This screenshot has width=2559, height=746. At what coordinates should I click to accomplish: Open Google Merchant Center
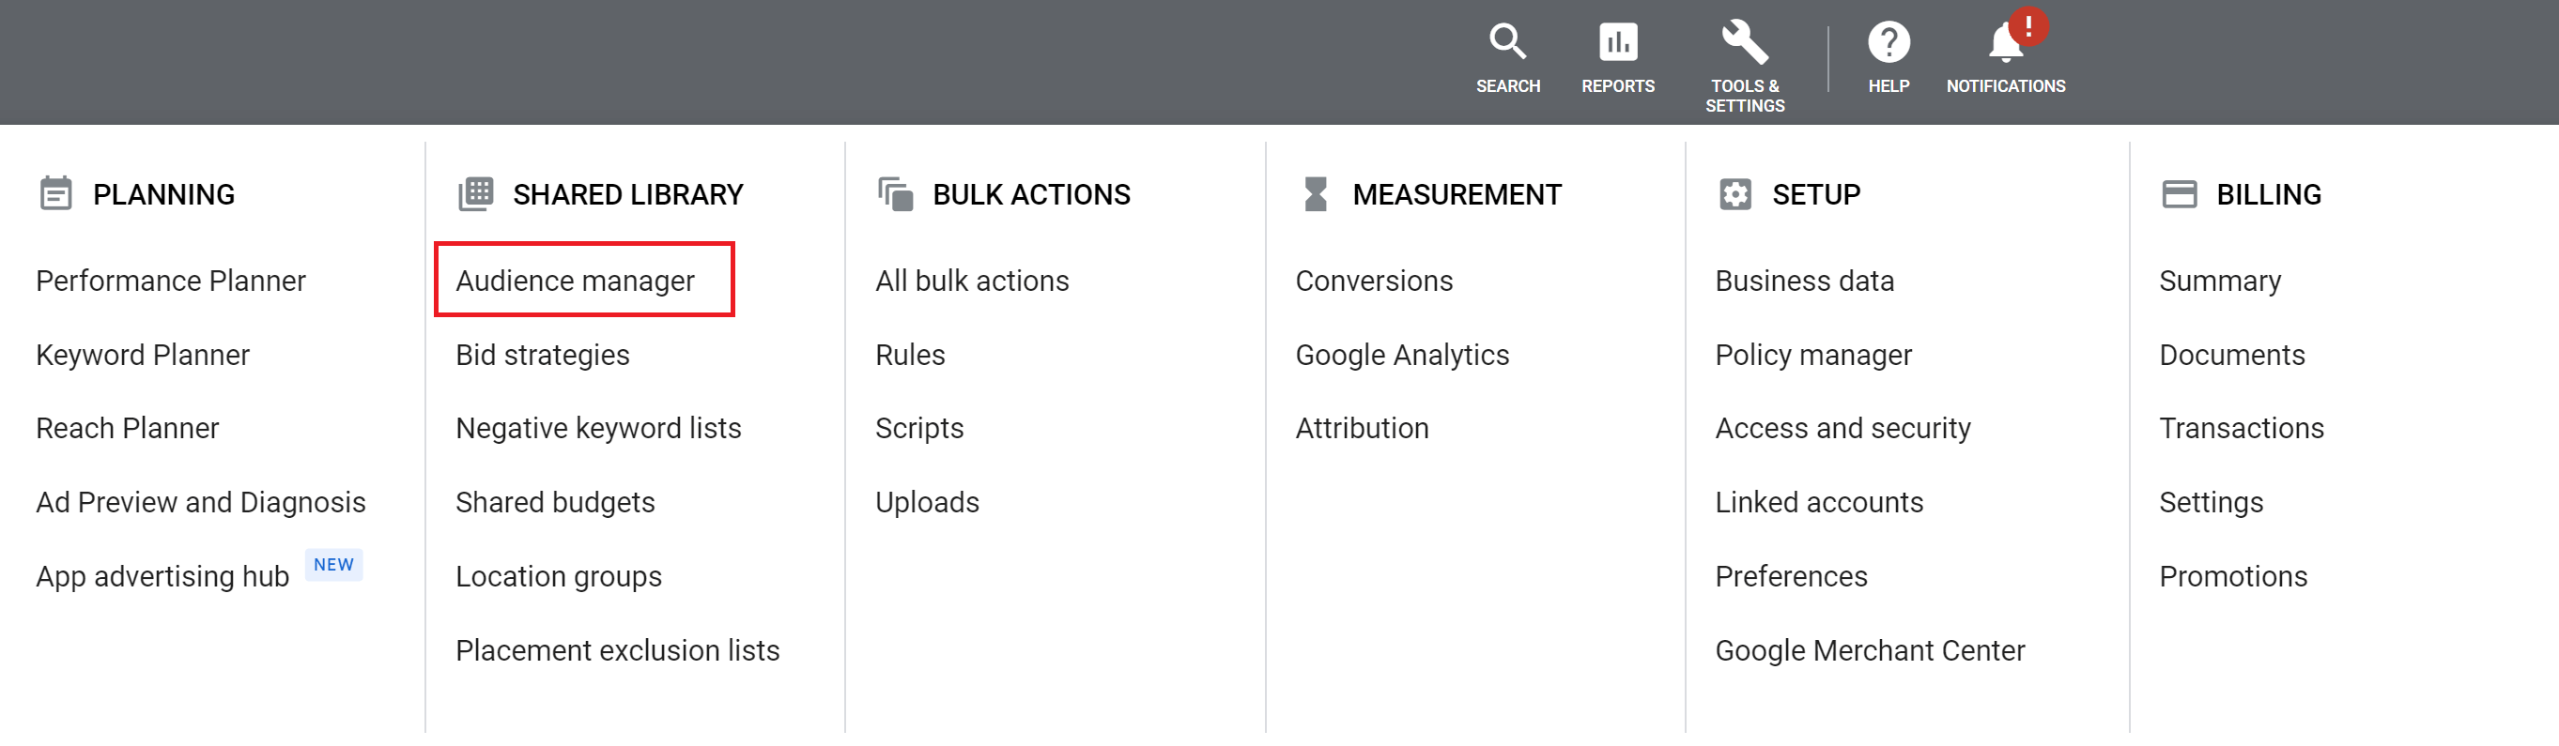pyautogui.click(x=1870, y=649)
